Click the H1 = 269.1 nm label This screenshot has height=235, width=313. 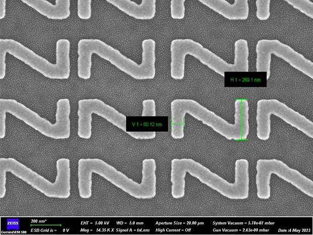tap(245, 79)
